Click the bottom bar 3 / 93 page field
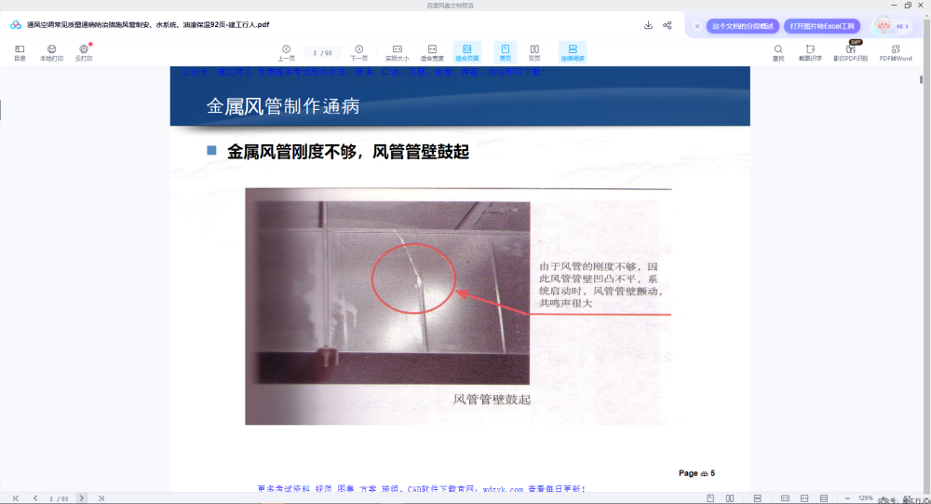This screenshot has height=504, width=931. (x=58, y=498)
